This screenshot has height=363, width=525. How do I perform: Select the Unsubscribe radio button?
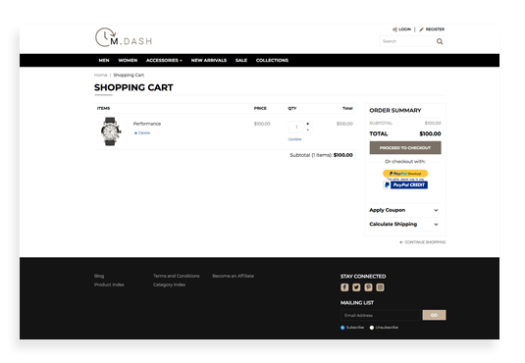372,328
